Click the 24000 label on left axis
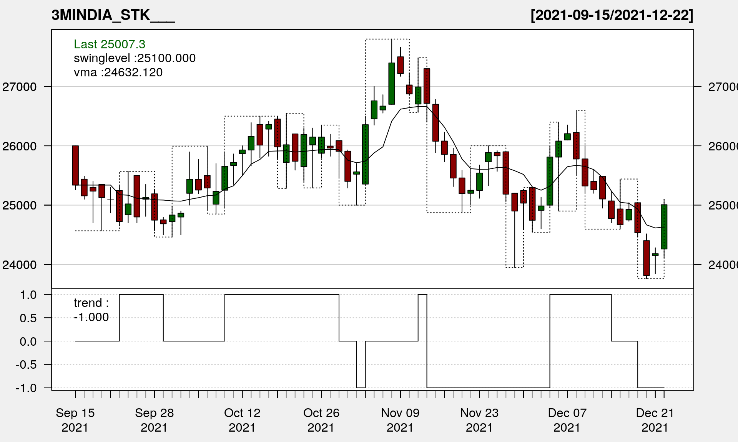Viewport: 738px width, 442px height. pos(20,265)
